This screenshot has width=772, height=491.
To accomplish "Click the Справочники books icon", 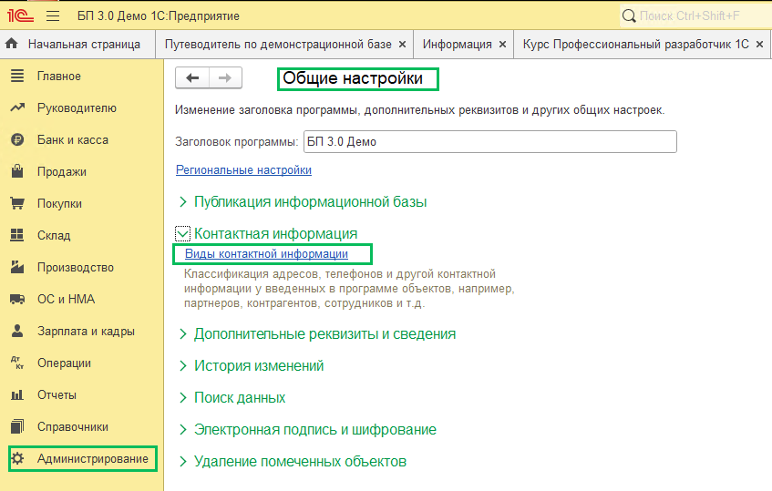I will pos(17,426).
